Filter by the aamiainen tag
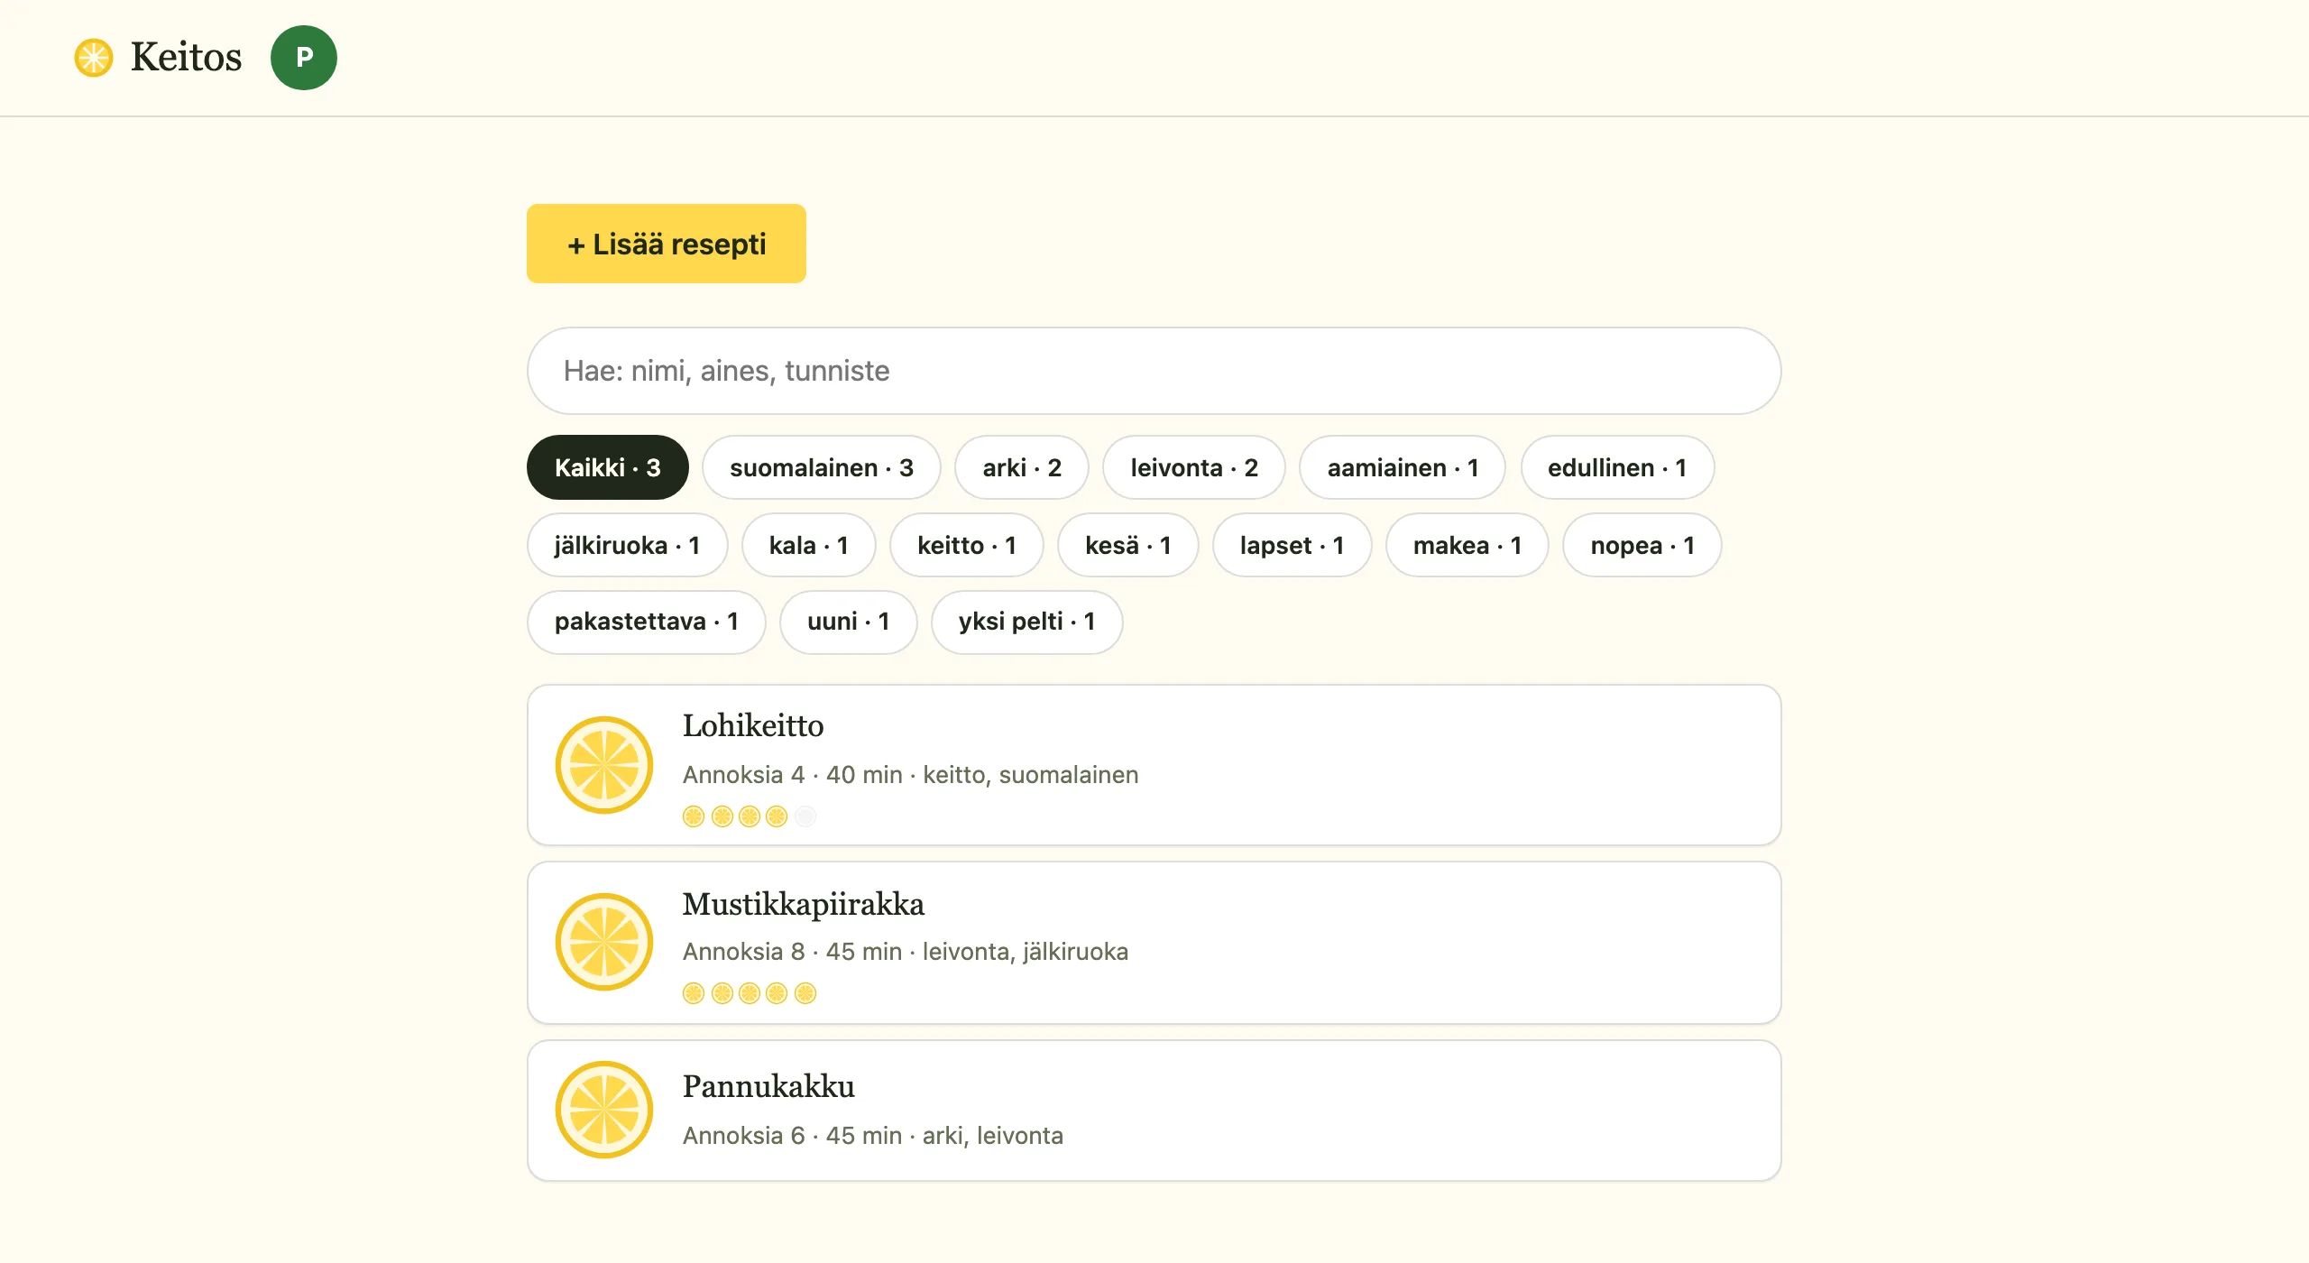This screenshot has height=1263, width=2309. 1403,467
